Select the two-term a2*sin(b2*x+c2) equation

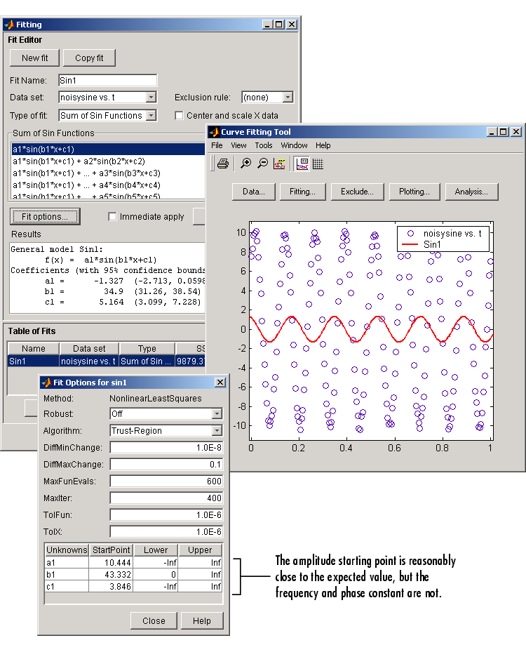(x=108, y=161)
